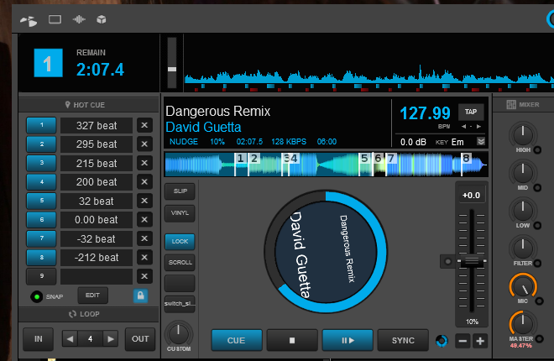Click the MIC volume knob
The height and width of the screenshot is (361, 554).
(x=523, y=286)
